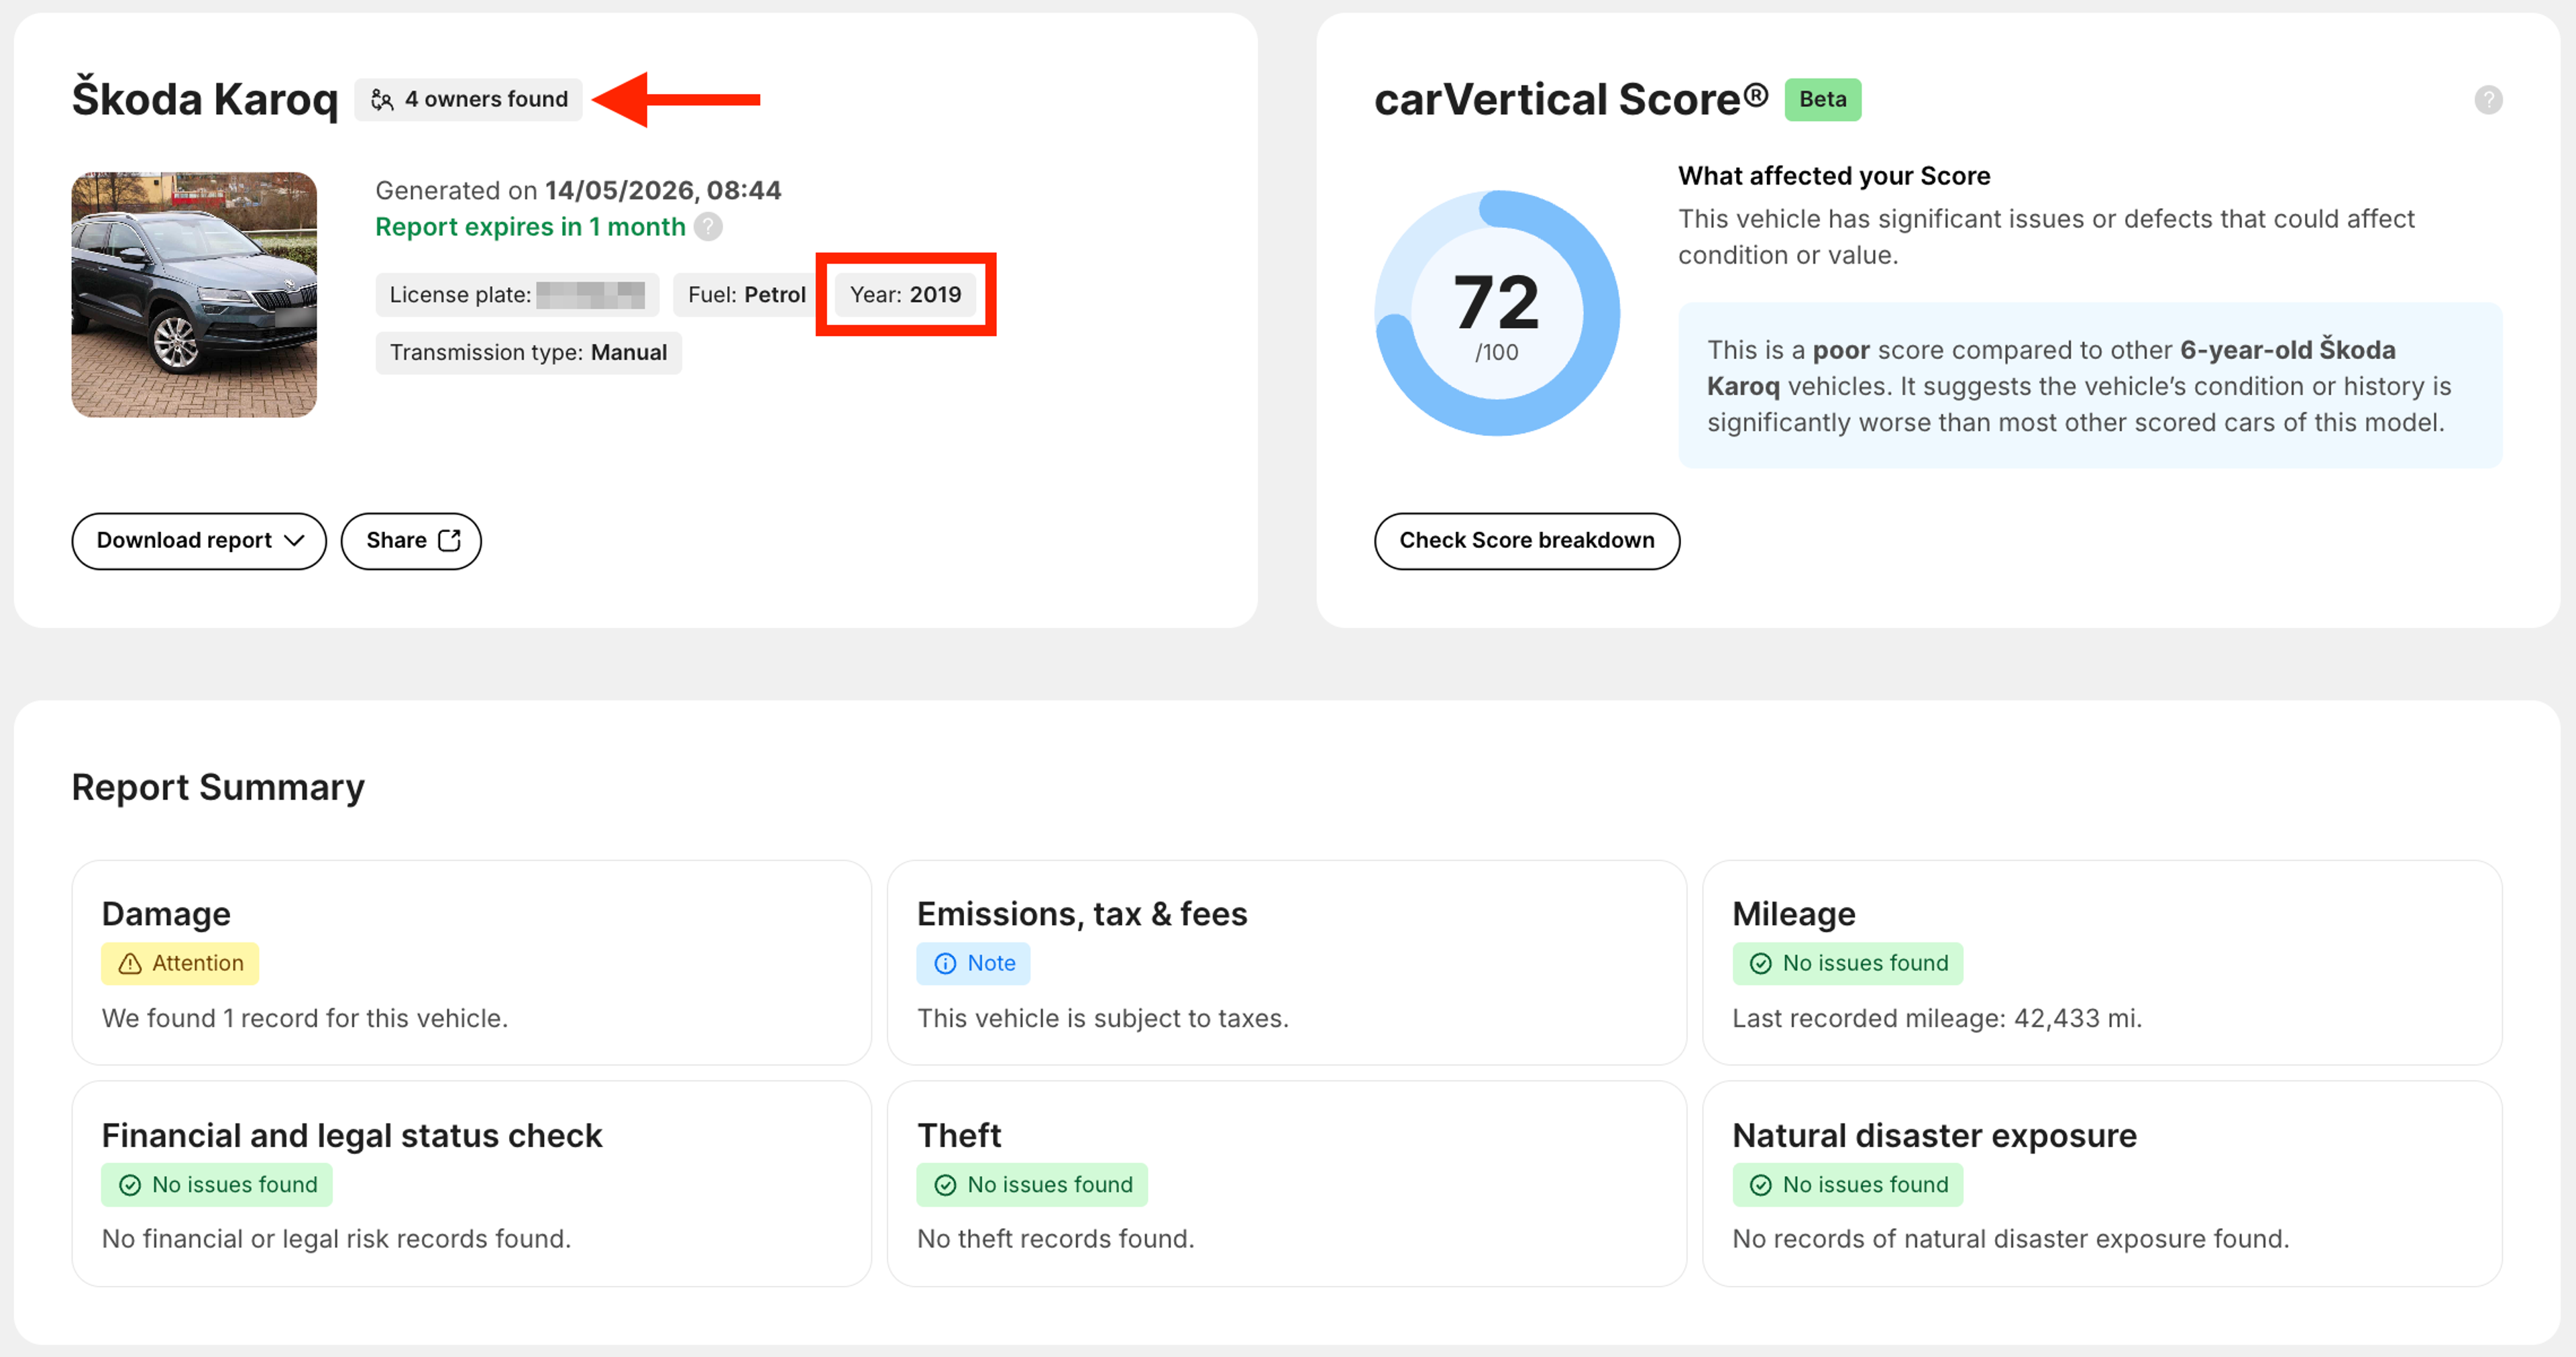
Task: Click the Mileage card heading
Action: 1793,914
